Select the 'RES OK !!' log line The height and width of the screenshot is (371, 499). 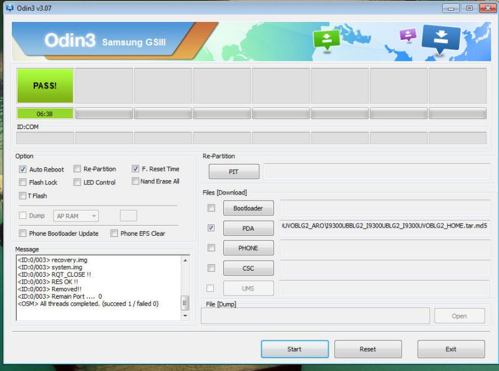pos(48,282)
